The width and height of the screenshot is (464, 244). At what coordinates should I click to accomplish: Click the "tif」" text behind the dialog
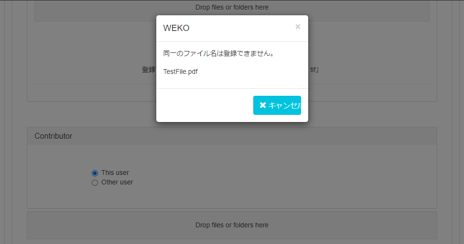point(313,70)
